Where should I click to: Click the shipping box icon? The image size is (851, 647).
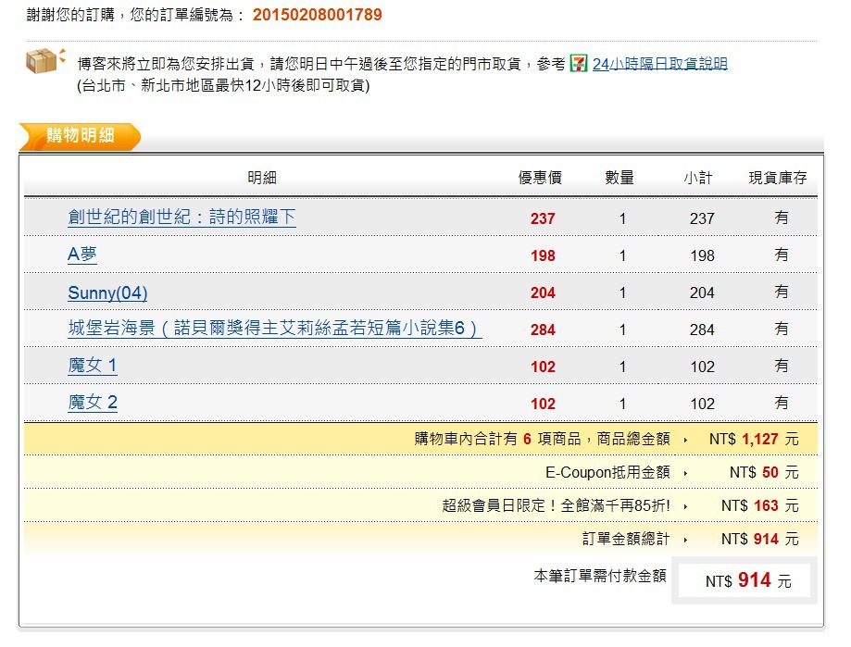point(45,60)
